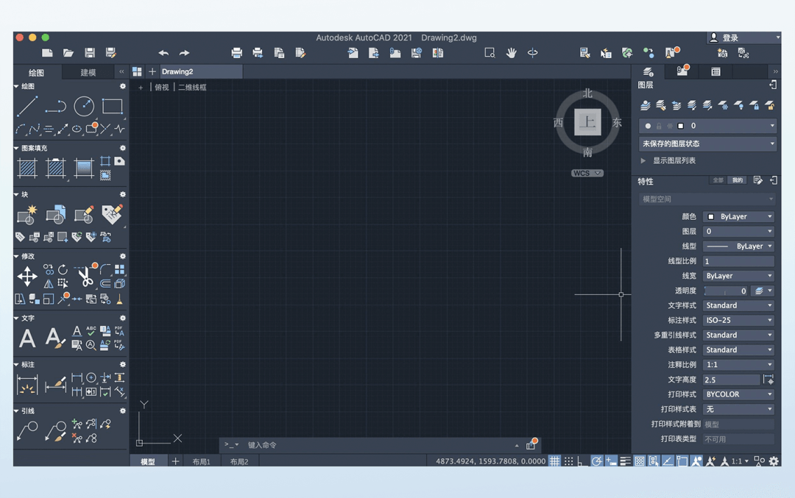795x498 pixels.
Task: Add a new drawing tab
Action: pos(152,71)
